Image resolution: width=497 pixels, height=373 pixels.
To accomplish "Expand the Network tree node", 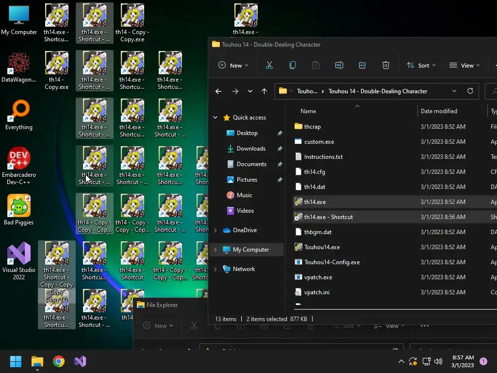I will (x=215, y=269).
